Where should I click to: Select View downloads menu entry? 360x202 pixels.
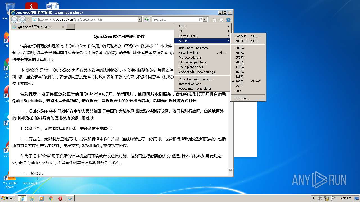point(202,53)
